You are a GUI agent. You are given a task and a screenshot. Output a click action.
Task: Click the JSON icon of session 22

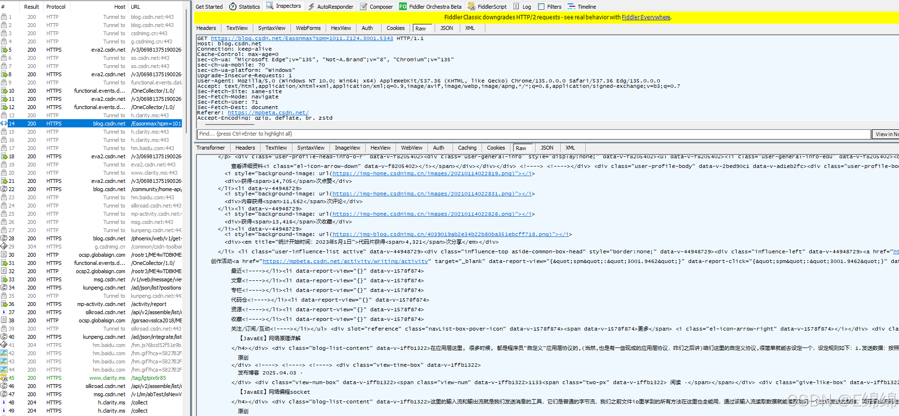(4, 189)
